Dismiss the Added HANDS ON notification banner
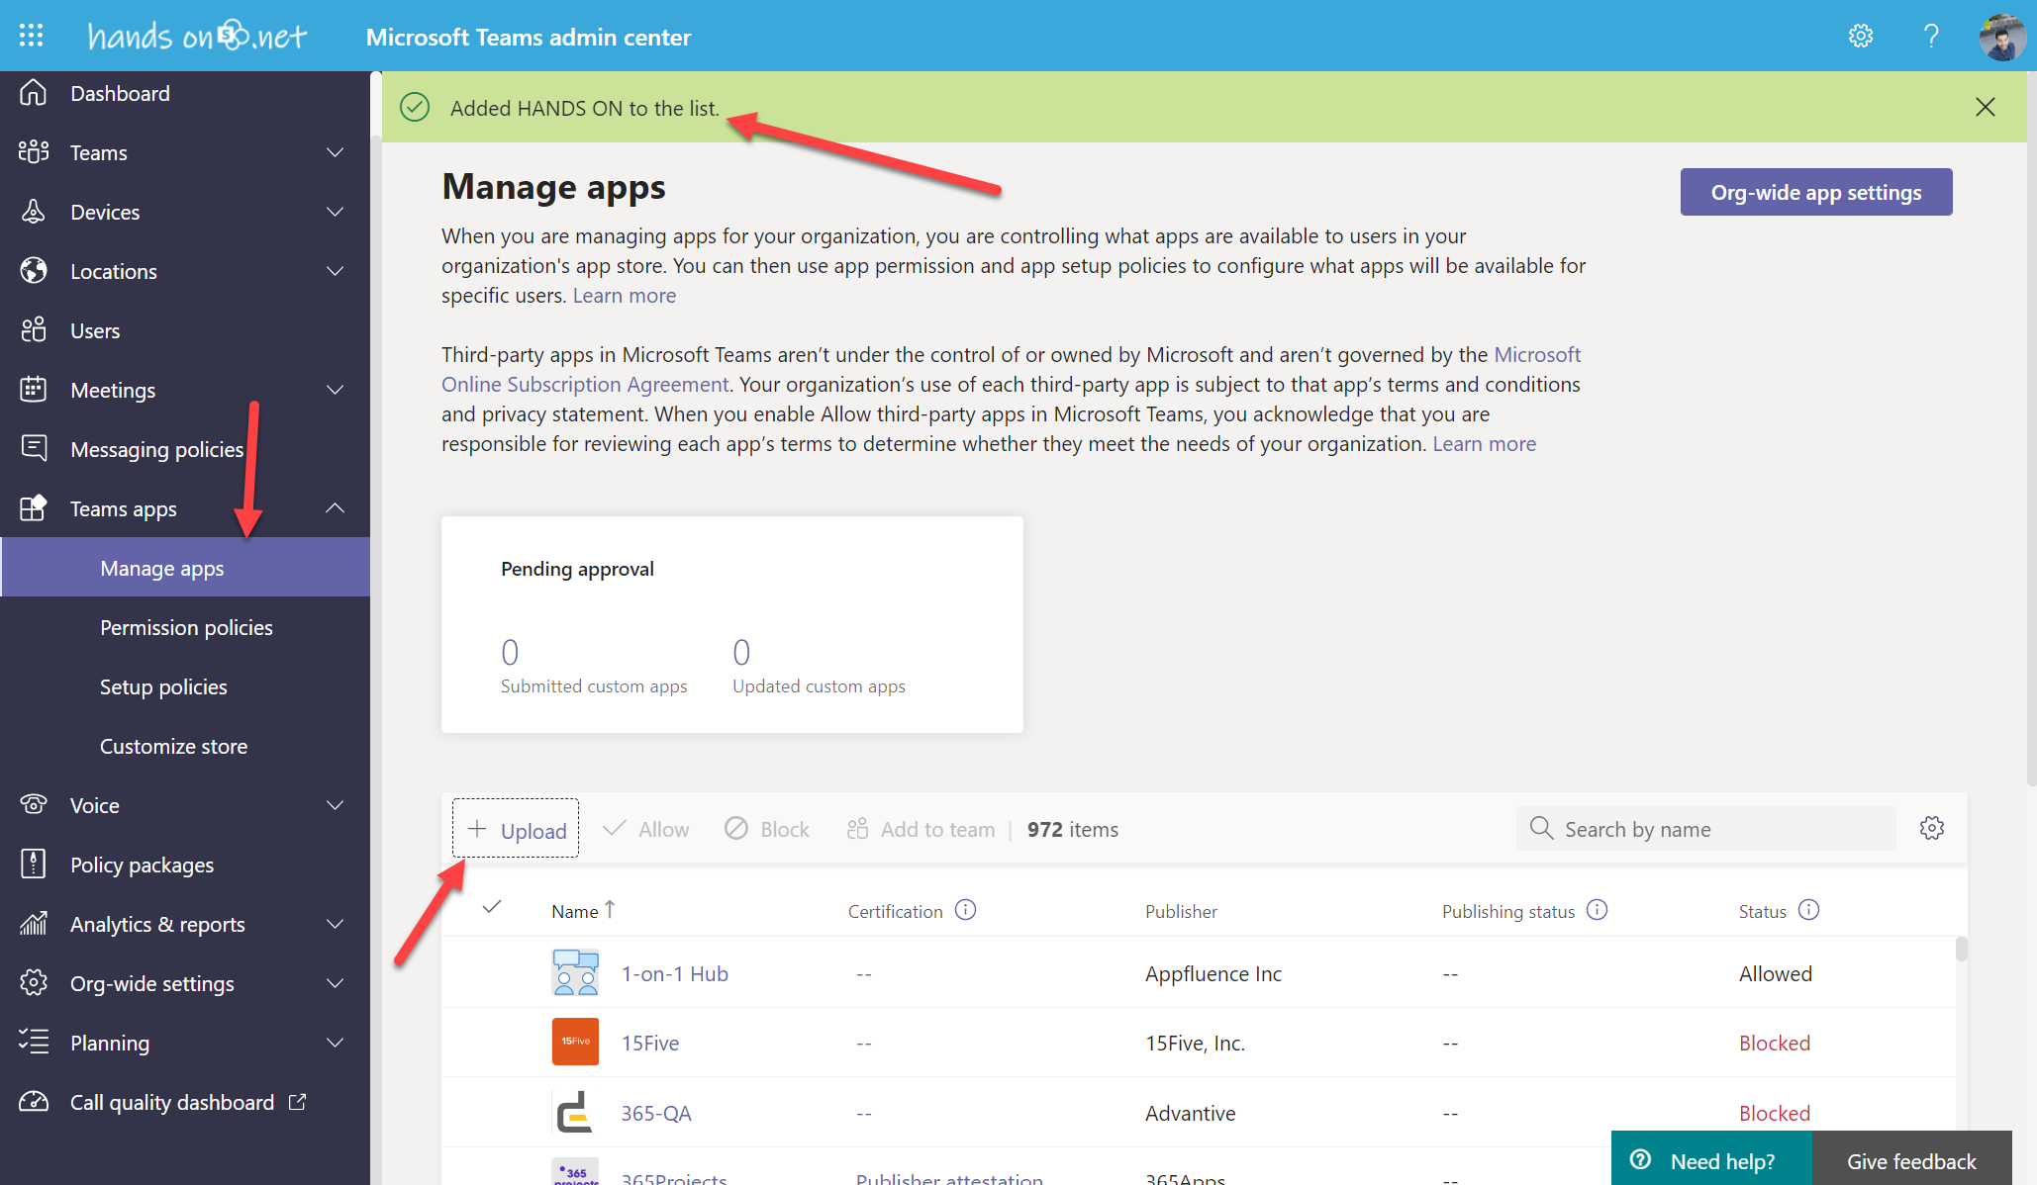2037x1185 pixels. click(1985, 107)
